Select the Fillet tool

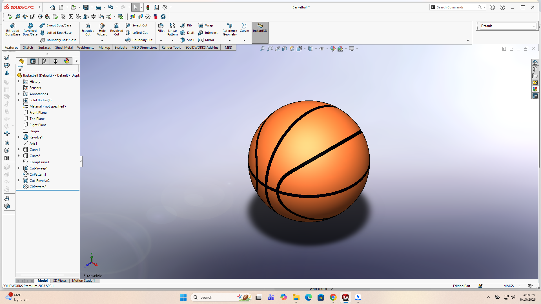(161, 28)
